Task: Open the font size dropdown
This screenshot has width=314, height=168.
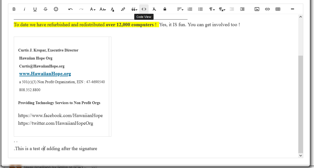Action: [103, 9]
